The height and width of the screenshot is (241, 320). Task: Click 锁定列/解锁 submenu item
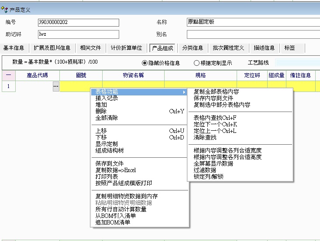pyautogui.click(x=208, y=177)
